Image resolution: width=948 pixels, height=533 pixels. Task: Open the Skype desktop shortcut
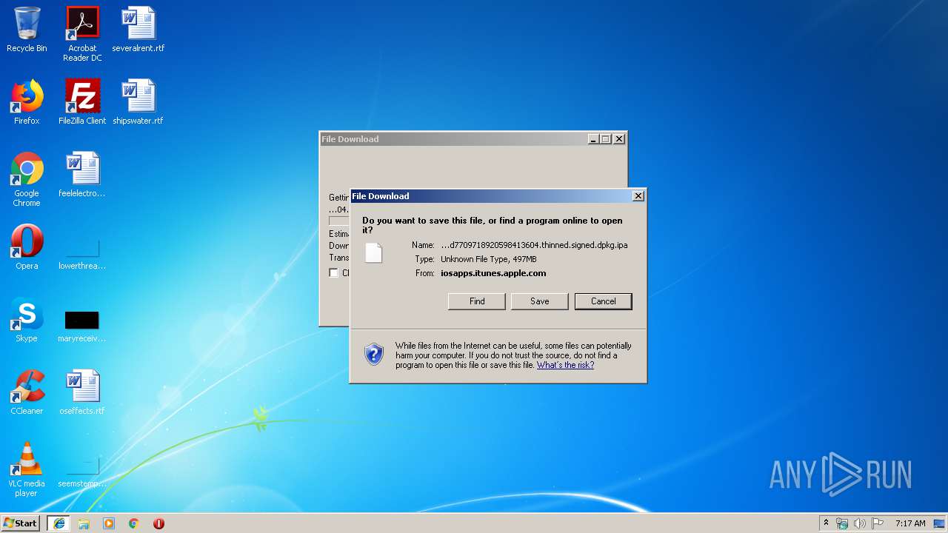pyautogui.click(x=27, y=320)
